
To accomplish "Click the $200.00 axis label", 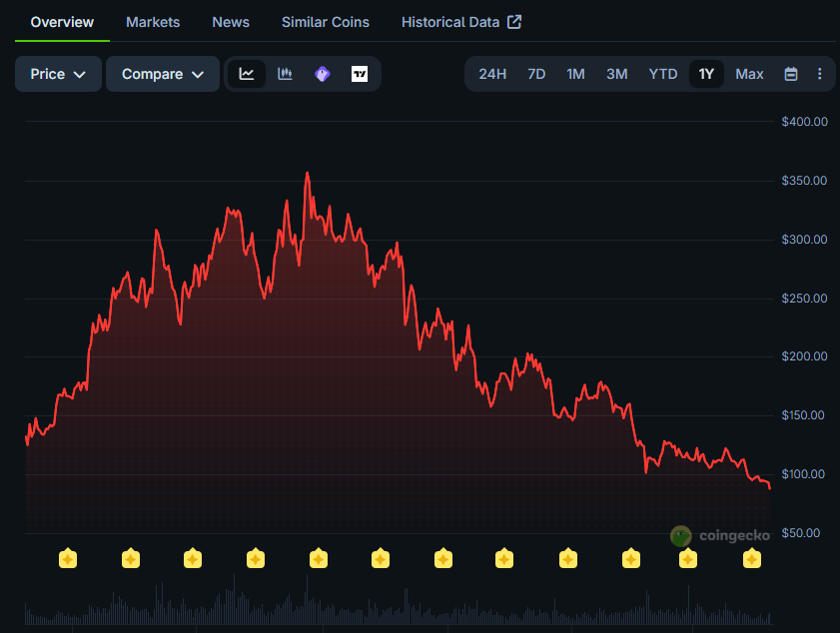I will pyautogui.click(x=804, y=356).
